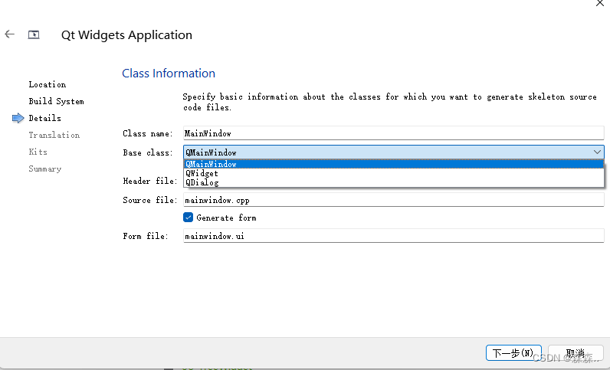
Task: Select the Location wizard step
Action: pyautogui.click(x=48, y=84)
